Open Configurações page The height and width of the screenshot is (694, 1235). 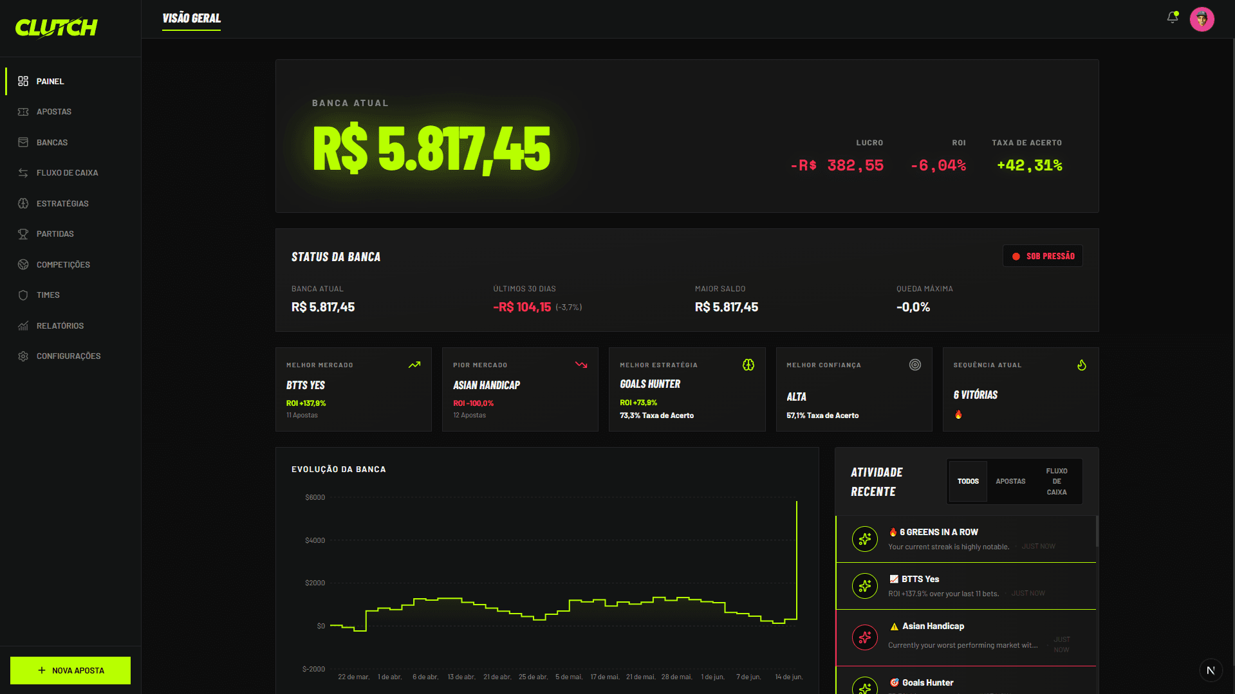pos(70,356)
